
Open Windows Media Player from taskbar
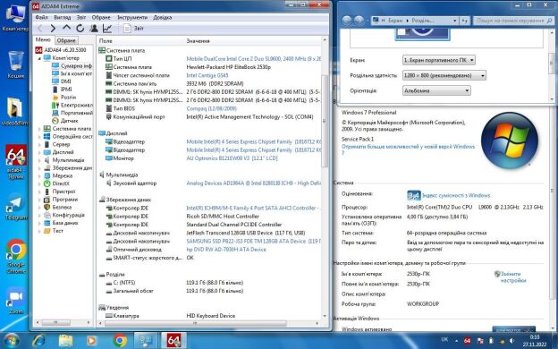[x=92, y=340]
